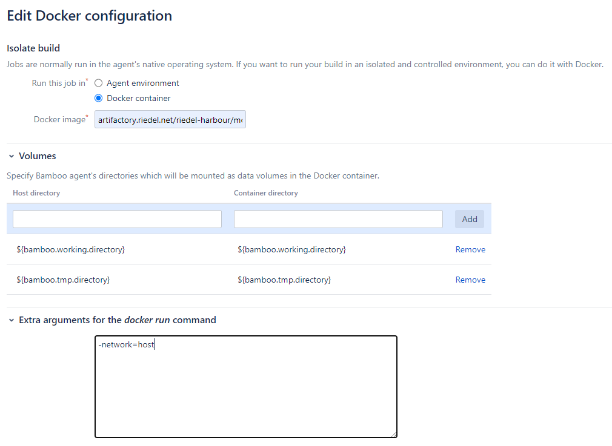This screenshot has width=612, height=446.
Task: Select the Docker container radio button
Action: (x=98, y=98)
